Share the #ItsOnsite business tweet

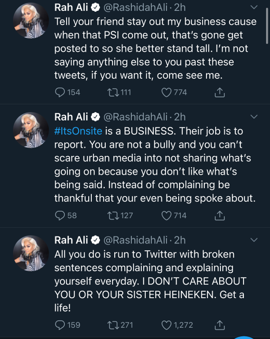tap(220, 216)
